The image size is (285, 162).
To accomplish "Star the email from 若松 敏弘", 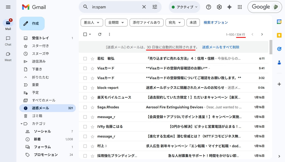I will 92,59.
